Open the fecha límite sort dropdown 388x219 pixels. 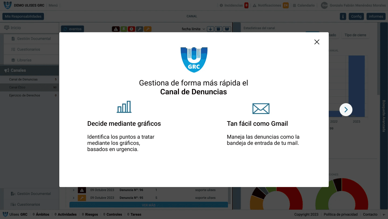tap(193, 29)
